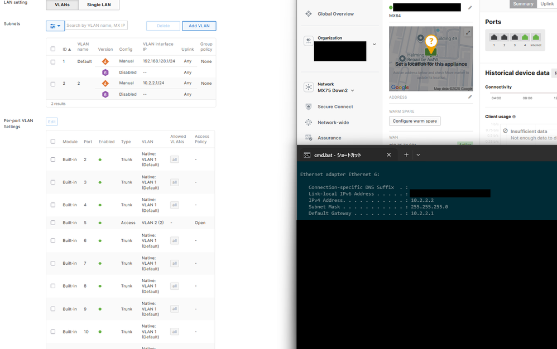Click the VLAN name search field
Image resolution: width=557 pixels, height=349 pixels.
[x=97, y=26]
